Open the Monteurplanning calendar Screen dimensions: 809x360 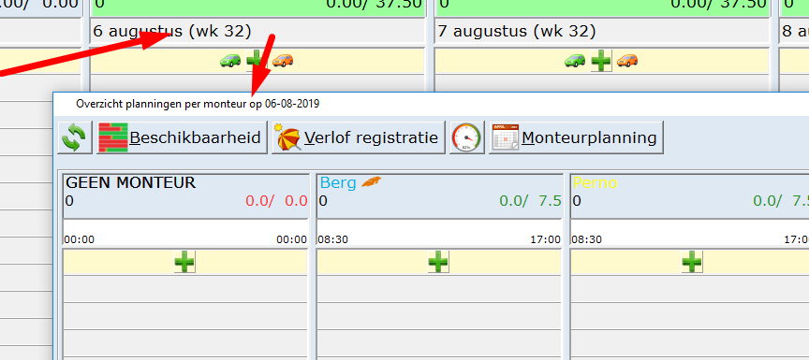click(x=576, y=137)
